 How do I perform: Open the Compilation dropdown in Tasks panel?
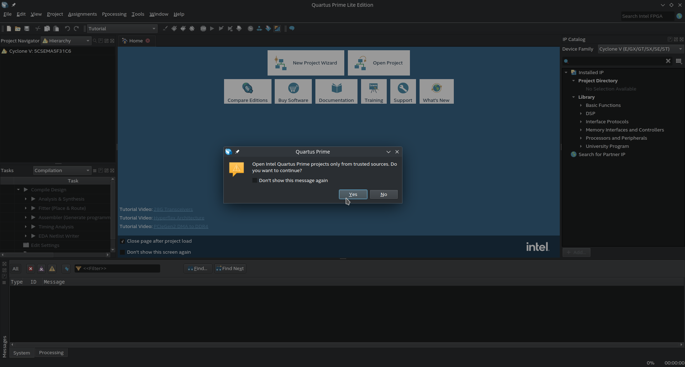[x=62, y=171]
